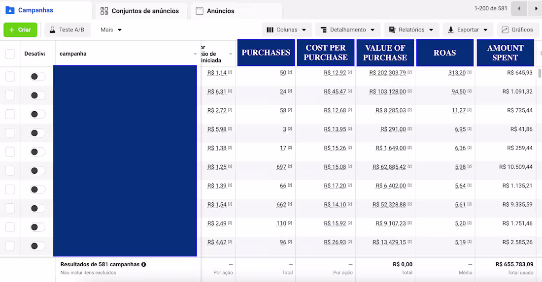Image resolution: width=542 pixels, height=282 pixels.
Task: Open the Teste A/B tool
Action: pyautogui.click(x=68, y=30)
